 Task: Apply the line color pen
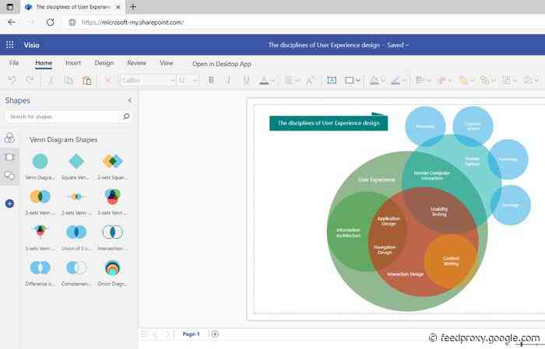pos(396,81)
